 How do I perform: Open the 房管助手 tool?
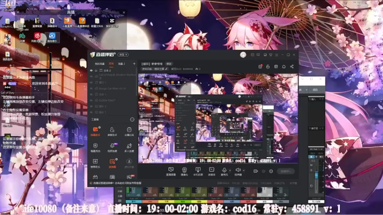tap(112, 131)
